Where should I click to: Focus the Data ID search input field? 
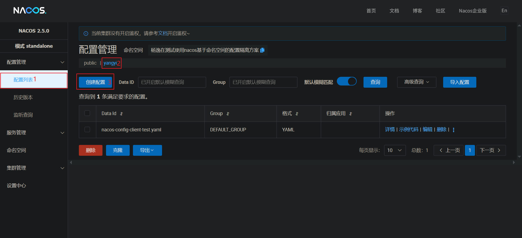(x=172, y=82)
